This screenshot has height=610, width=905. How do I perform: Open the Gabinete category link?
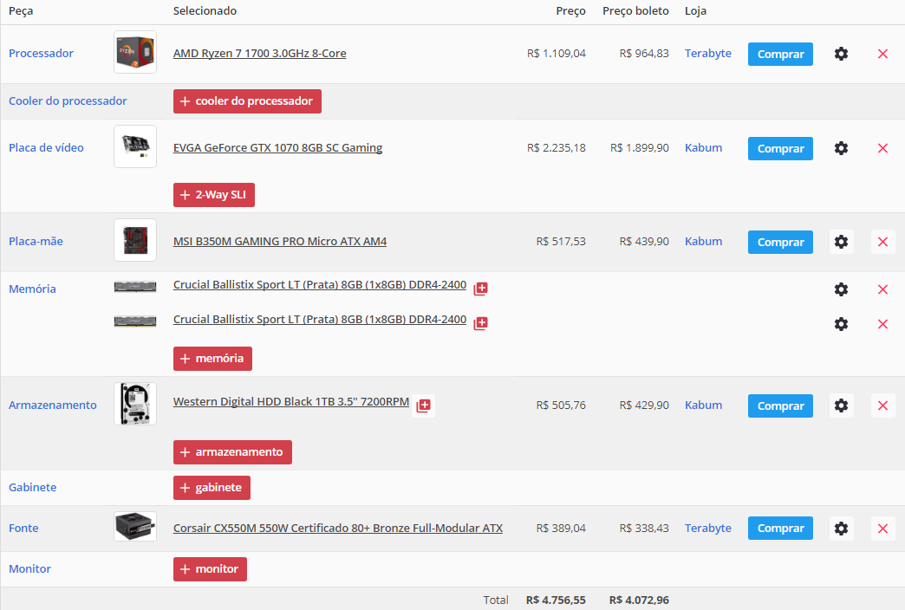coord(32,487)
